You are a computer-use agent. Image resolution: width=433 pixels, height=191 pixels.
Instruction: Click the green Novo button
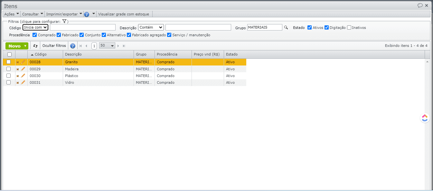tap(14, 46)
